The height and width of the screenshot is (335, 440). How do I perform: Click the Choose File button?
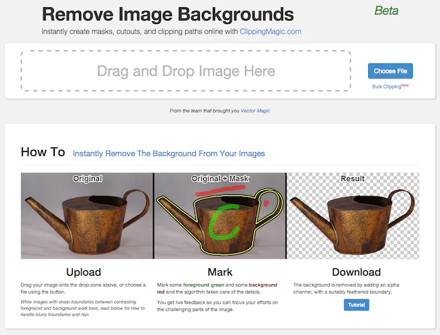click(x=390, y=71)
